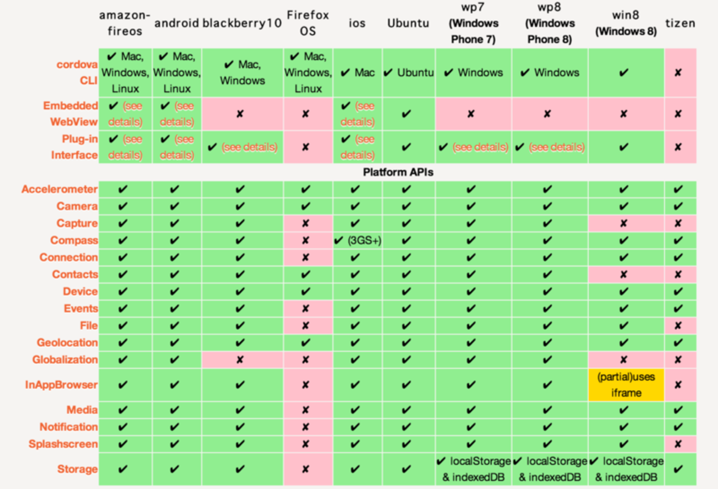Open "see details" in wp8 Plug-in Interface cell

click(x=557, y=147)
